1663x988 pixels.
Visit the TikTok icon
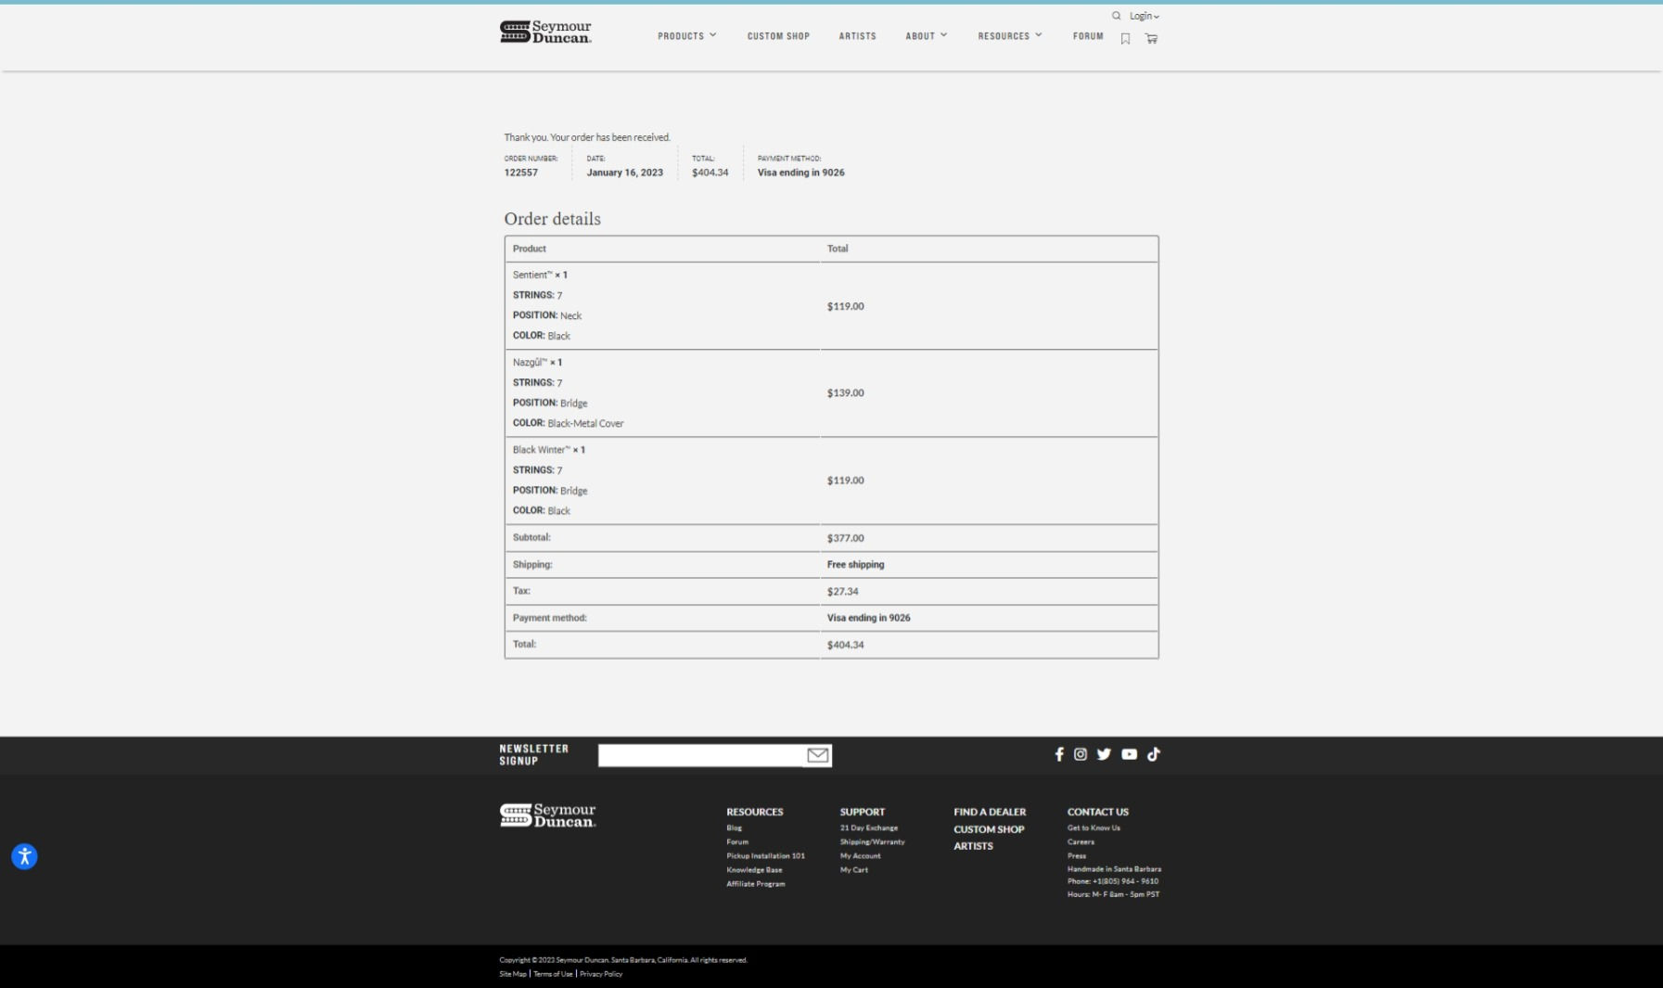(x=1154, y=754)
